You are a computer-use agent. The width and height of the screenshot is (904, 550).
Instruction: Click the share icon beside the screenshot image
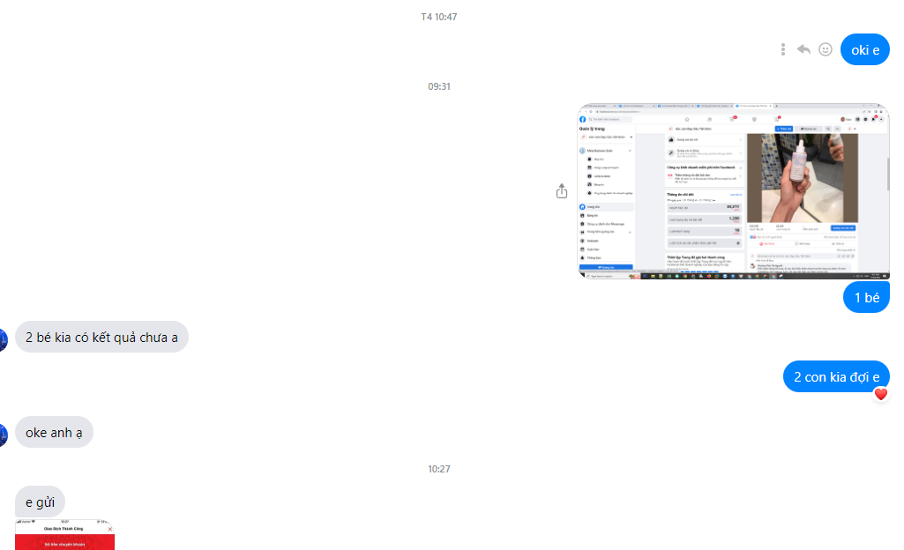point(562,191)
